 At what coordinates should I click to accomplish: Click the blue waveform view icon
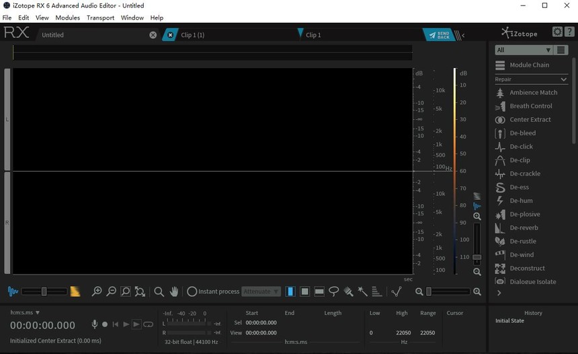click(x=13, y=291)
